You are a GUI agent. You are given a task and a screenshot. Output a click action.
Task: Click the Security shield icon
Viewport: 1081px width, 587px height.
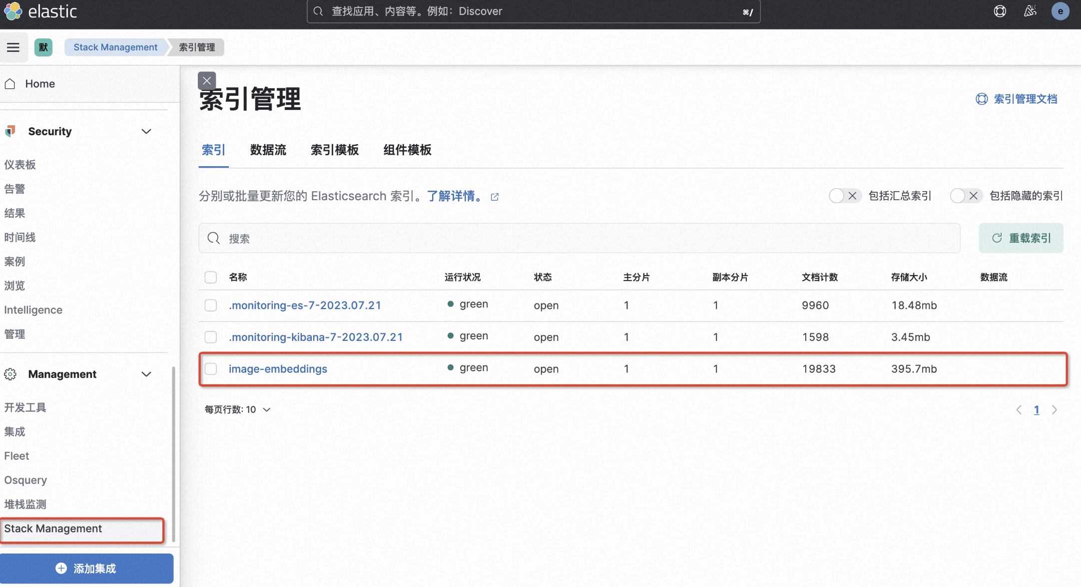pos(10,131)
